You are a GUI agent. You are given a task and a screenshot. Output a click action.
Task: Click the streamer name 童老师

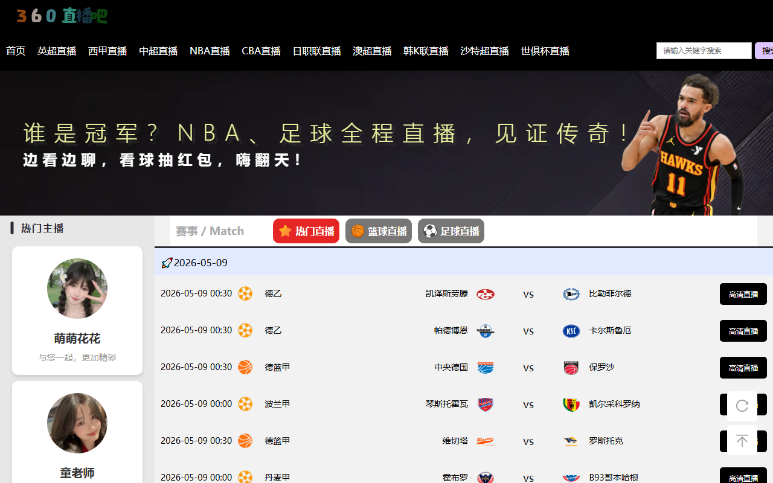click(x=77, y=473)
